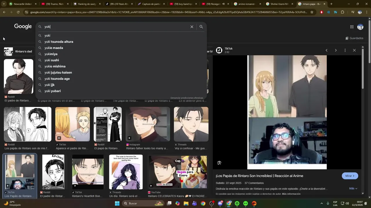This screenshot has width=371, height=208.
Task: Open the preview panel three-dot menu
Action: pyautogui.click(x=345, y=50)
